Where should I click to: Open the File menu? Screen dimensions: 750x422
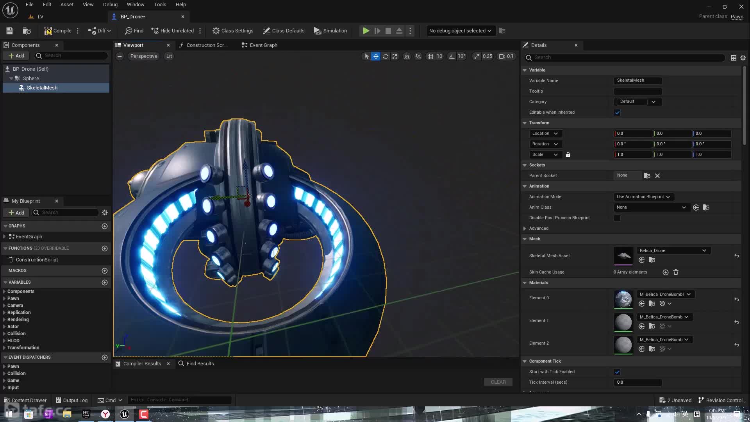pos(30,5)
